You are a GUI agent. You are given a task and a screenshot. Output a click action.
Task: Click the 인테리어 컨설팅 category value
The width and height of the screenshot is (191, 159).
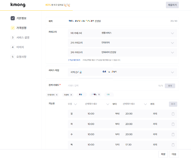click(109, 52)
